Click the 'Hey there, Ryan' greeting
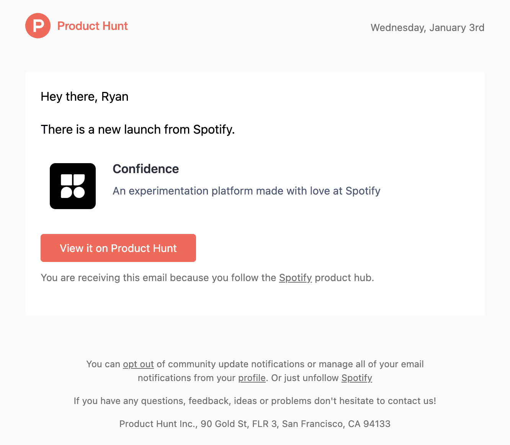Screen dimensions: 510x445 point(85,97)
